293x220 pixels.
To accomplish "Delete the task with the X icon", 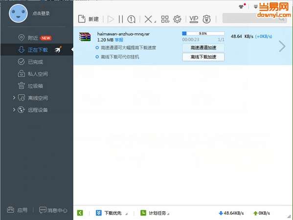I will click(x=148, y=19).
